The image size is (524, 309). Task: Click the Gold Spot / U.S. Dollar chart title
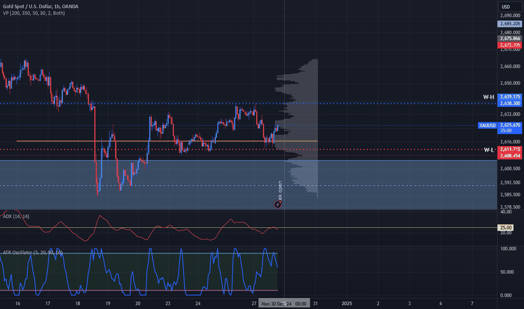(x=40, y=6)
